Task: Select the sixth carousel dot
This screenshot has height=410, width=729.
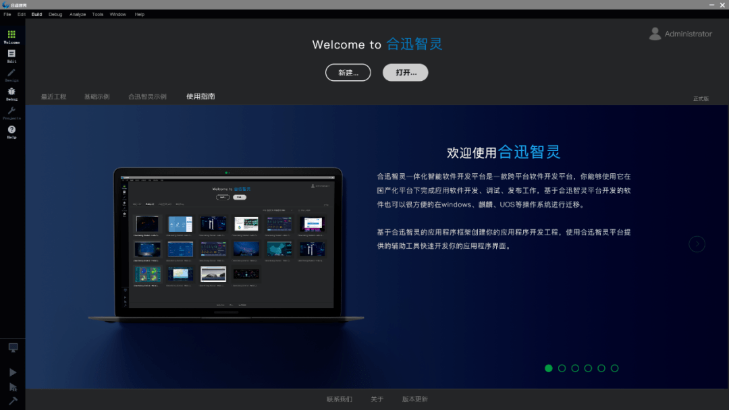Action: (615, 368)
